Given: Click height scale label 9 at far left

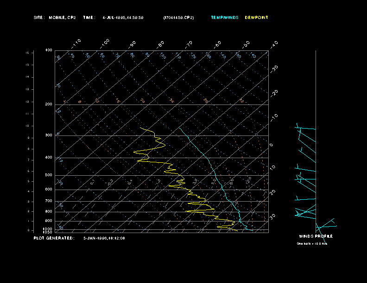Looking at the screenshot, I should [x=28, y=138].
